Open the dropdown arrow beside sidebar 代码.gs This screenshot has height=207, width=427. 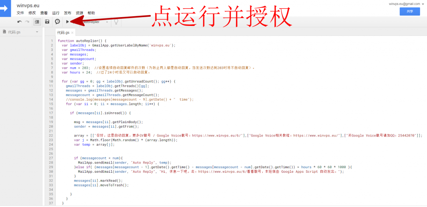coord(37,32)
